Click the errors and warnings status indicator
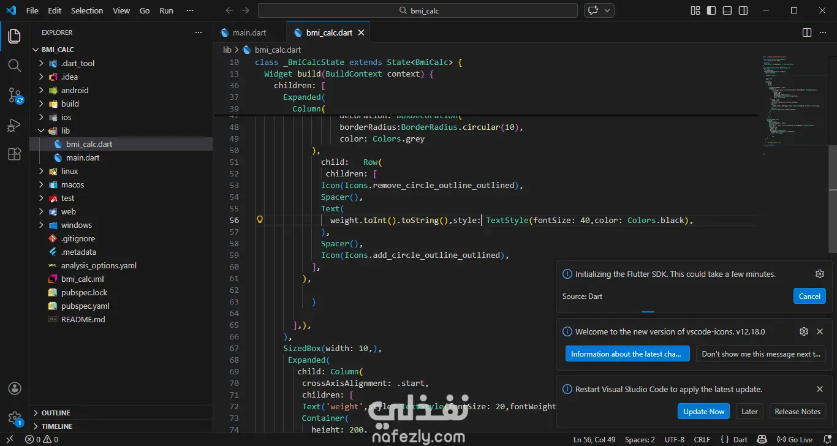This screenshot has width=837, height=446. click(x=42, y=439)
